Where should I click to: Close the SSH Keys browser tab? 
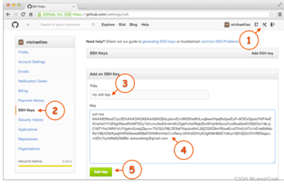(x=74, y=7)
